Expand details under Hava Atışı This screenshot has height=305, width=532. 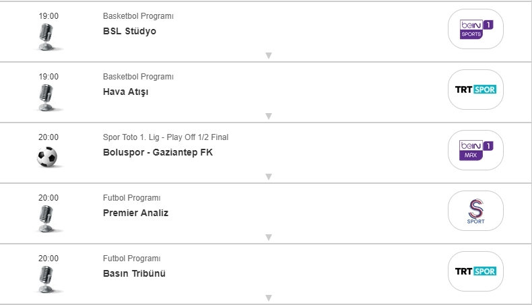point(268,116)
